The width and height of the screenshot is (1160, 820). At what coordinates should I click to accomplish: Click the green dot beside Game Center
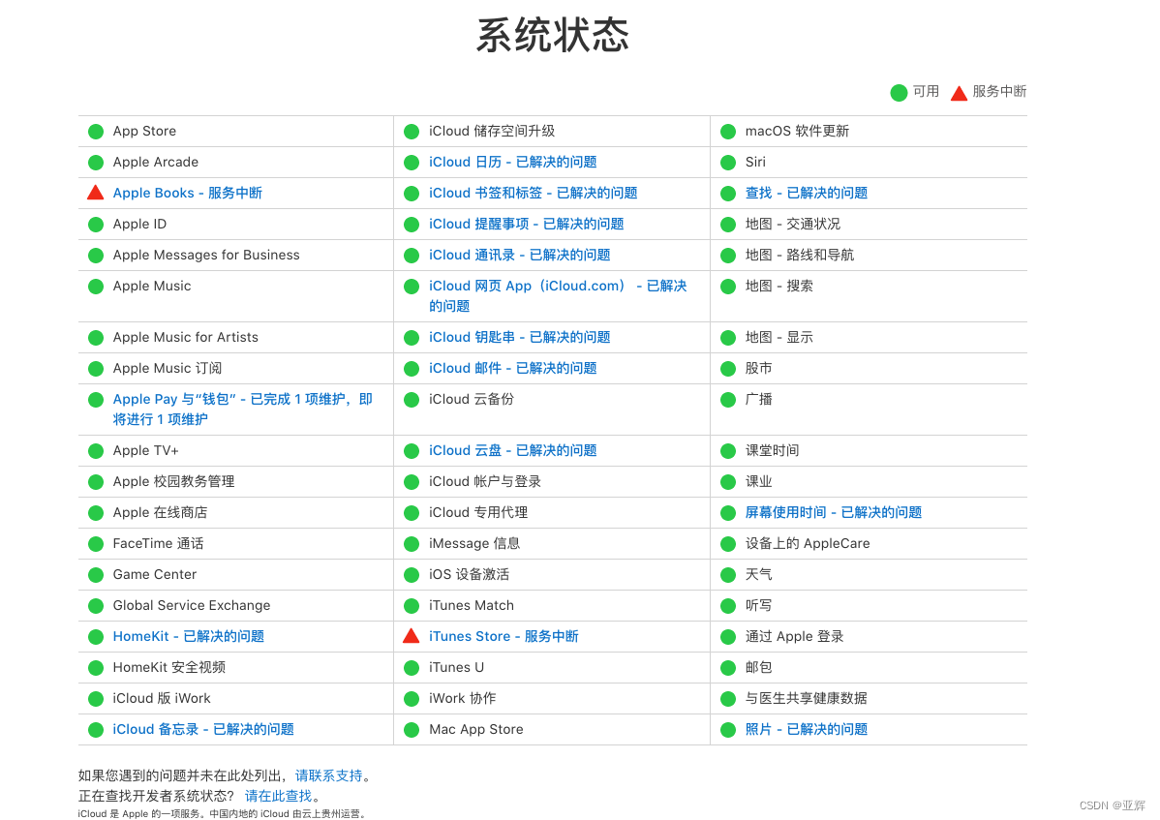pos(96,575)
